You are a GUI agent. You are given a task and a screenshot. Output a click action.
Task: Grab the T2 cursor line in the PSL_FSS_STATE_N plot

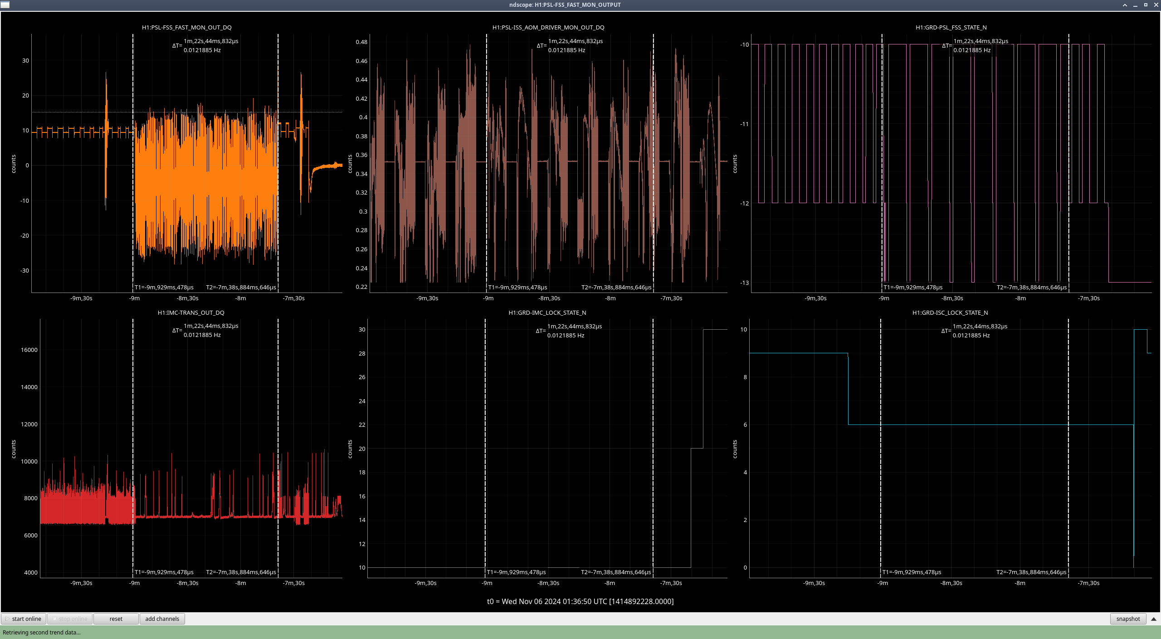pyautogui.click(x=1068, y=163)
